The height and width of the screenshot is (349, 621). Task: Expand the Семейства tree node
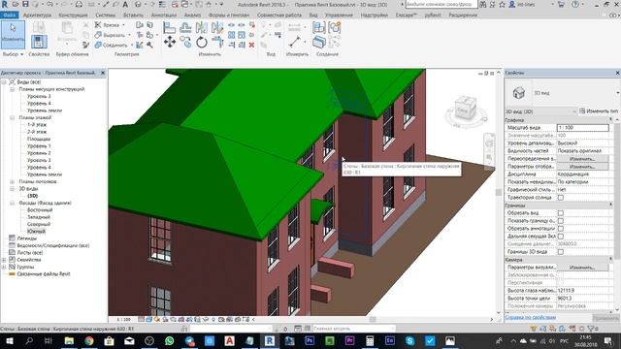pos(4,260)
